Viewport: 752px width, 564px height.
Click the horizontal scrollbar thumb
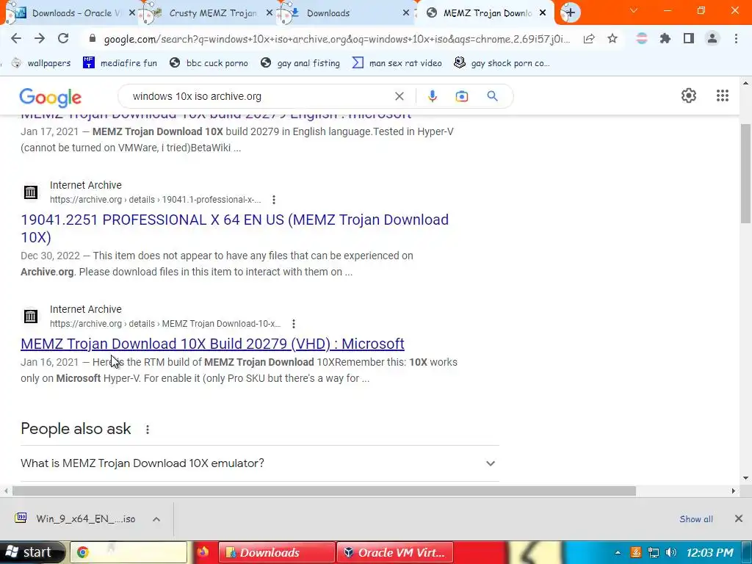(x=324, y=491)
